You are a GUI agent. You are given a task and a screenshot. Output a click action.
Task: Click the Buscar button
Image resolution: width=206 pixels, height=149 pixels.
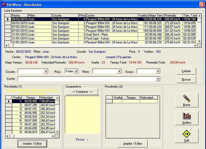tap(186, 80)
